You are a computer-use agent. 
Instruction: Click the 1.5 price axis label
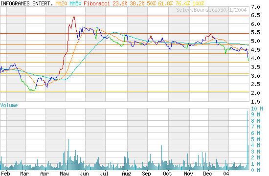[255, 102]
